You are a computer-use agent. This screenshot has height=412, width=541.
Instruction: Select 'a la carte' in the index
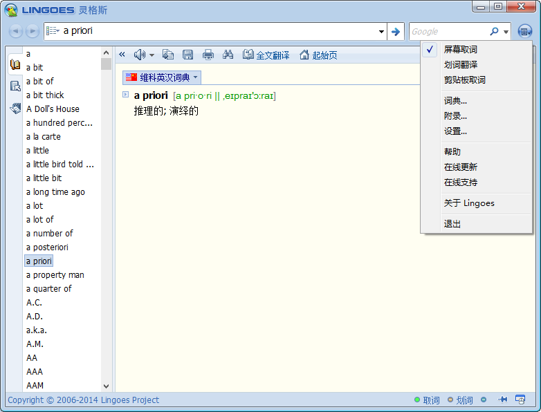coord(44,137)
